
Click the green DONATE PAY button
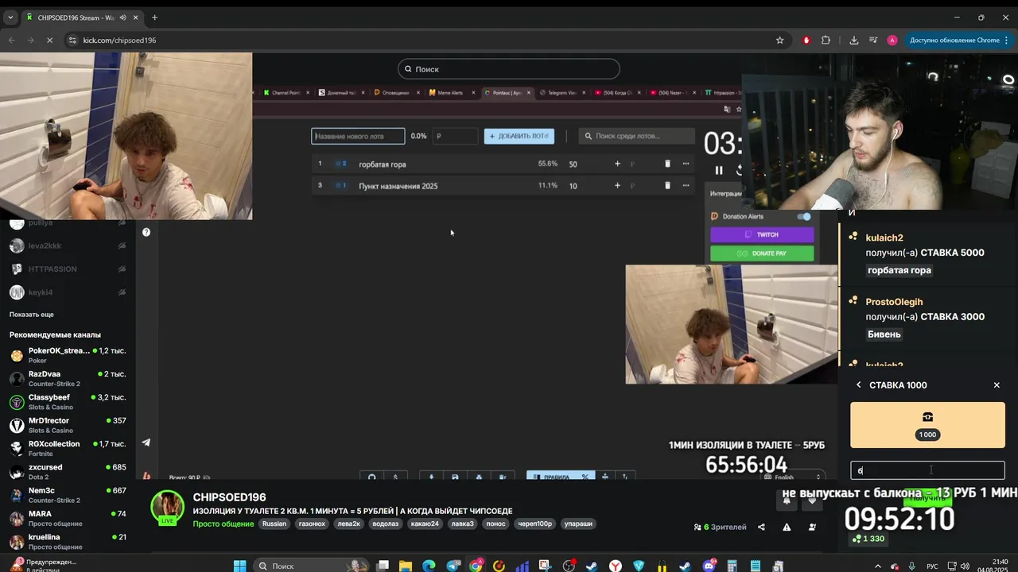point(762,253)
